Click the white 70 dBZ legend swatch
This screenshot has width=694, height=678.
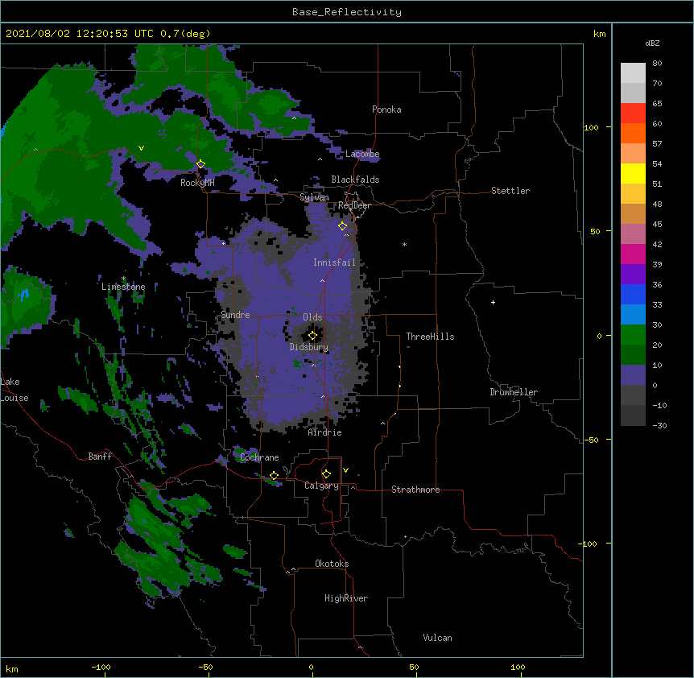tap(633, 73)
